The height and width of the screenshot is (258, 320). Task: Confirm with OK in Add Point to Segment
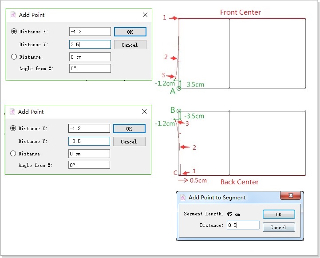point(279,214)
